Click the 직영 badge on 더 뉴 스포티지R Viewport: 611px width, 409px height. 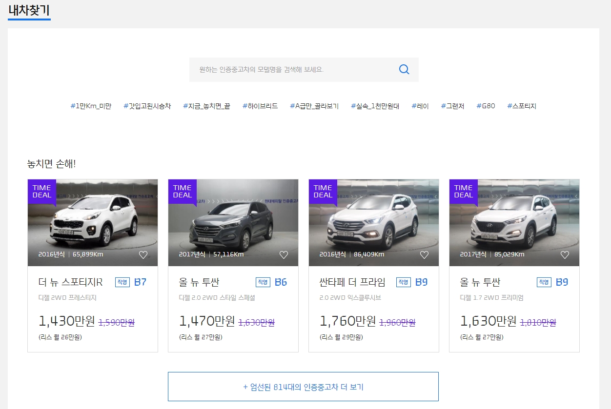(122, 282)
